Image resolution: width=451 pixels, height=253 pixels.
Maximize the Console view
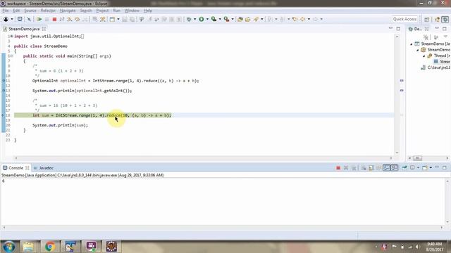coord(445,167)
